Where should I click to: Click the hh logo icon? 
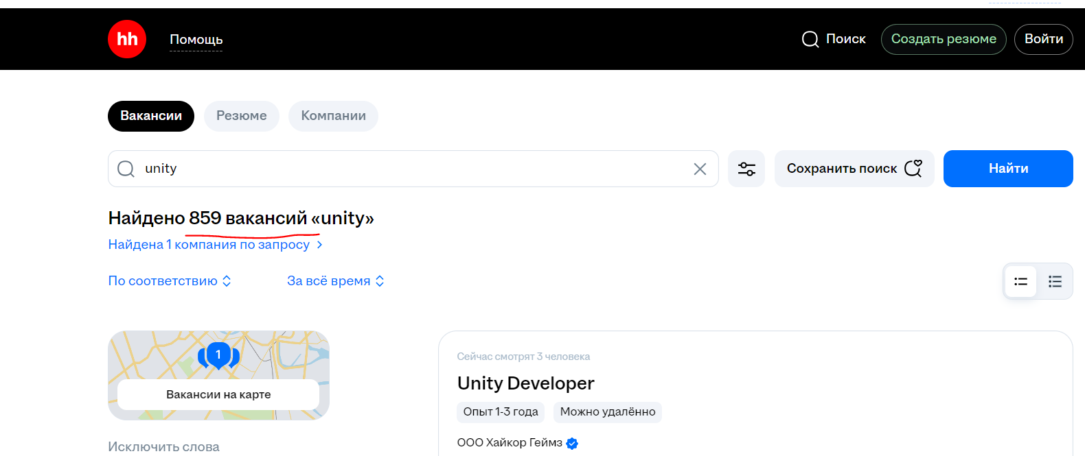(x=127, y=39)
